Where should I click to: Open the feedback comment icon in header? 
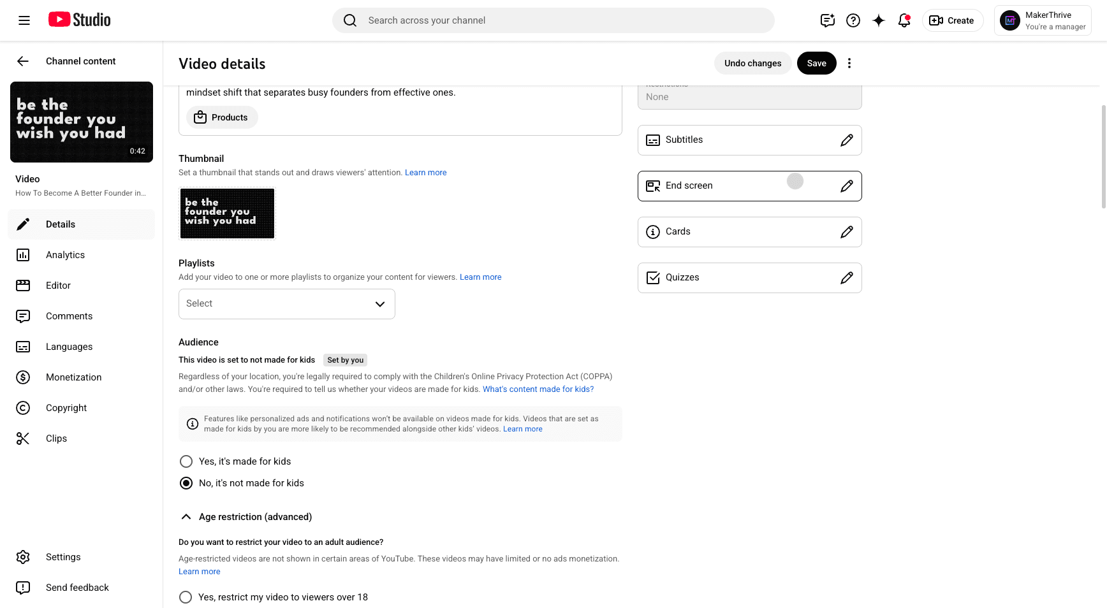(x=828, y=20)
